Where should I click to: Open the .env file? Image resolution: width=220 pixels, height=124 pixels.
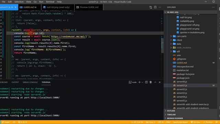tap(178, 55)
